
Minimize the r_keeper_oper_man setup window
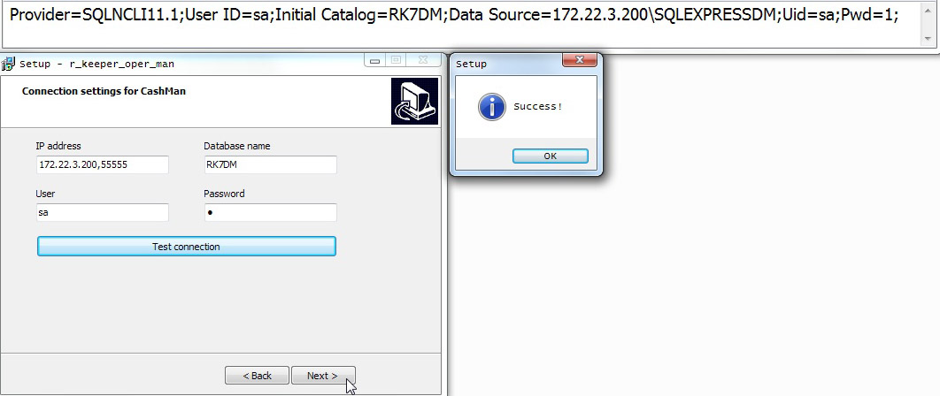(374, 60)
